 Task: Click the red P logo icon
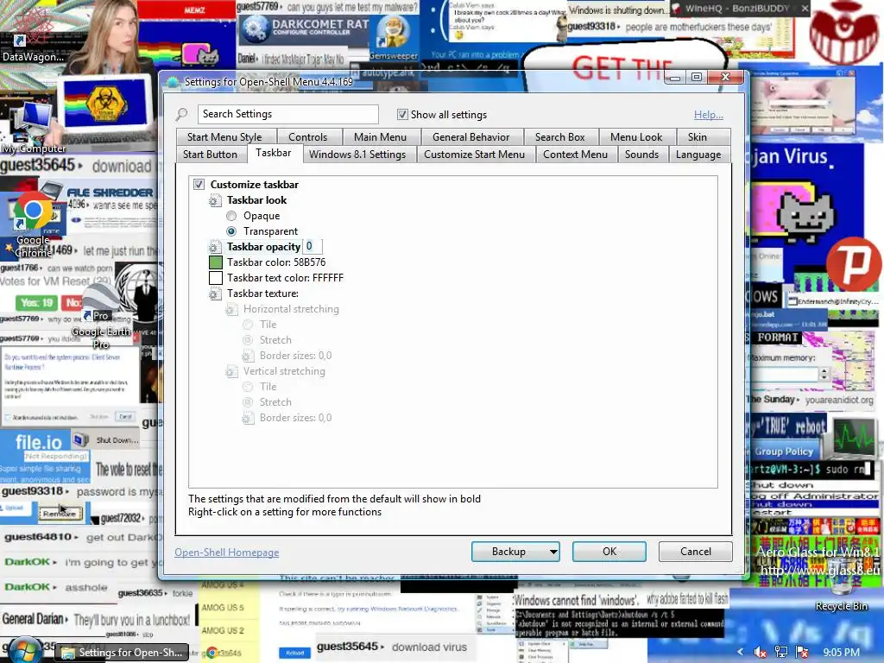tap(854, 264)
